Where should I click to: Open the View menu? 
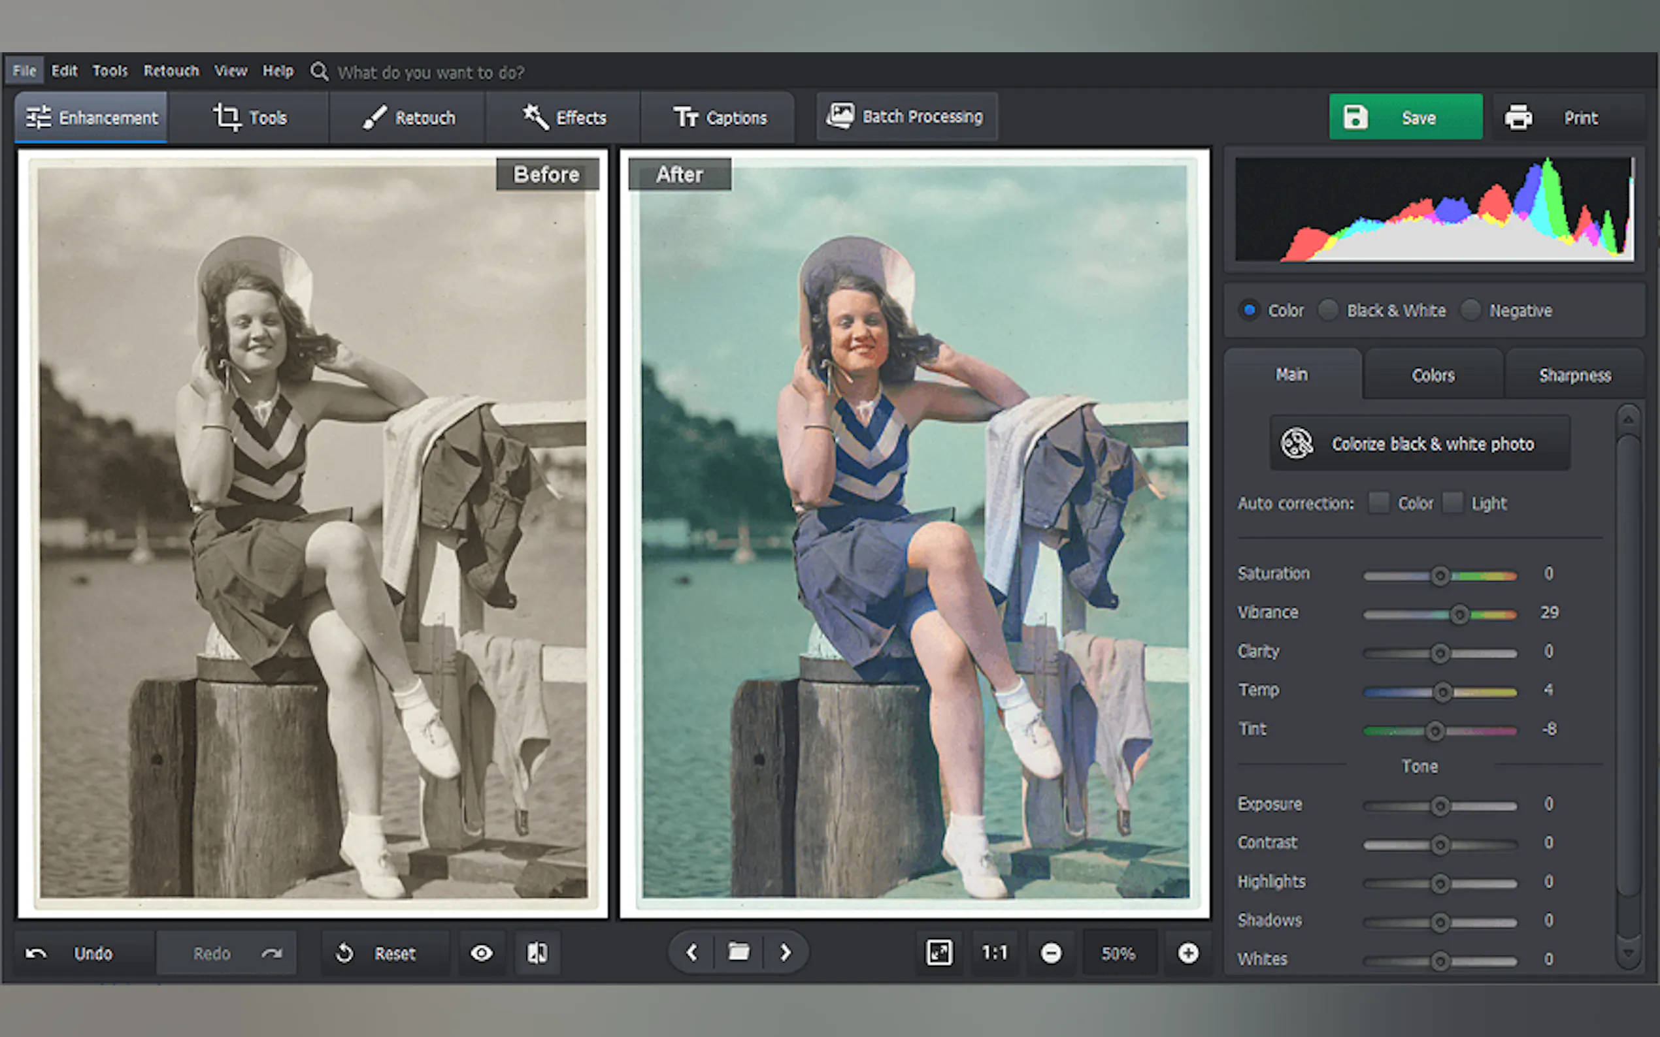point(231,71)
